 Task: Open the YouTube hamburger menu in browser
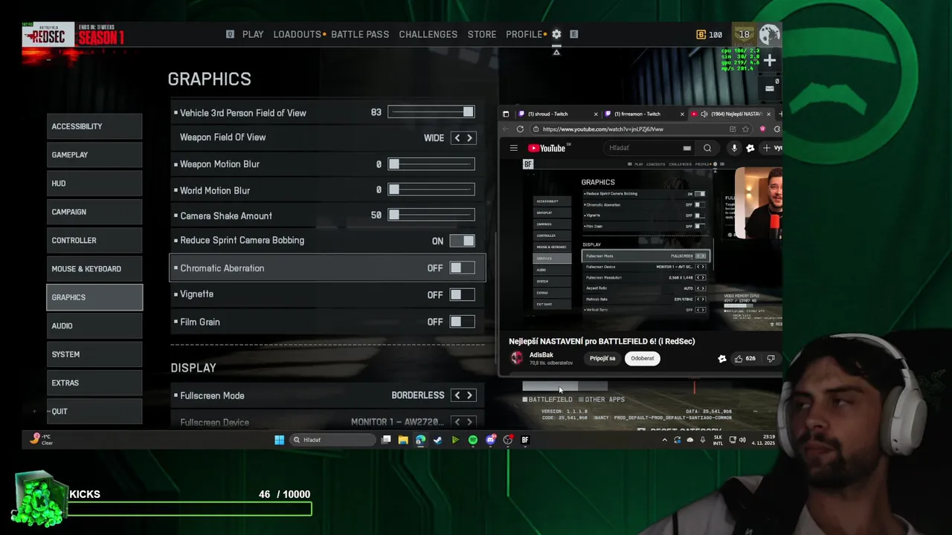[x=513, y=148]
